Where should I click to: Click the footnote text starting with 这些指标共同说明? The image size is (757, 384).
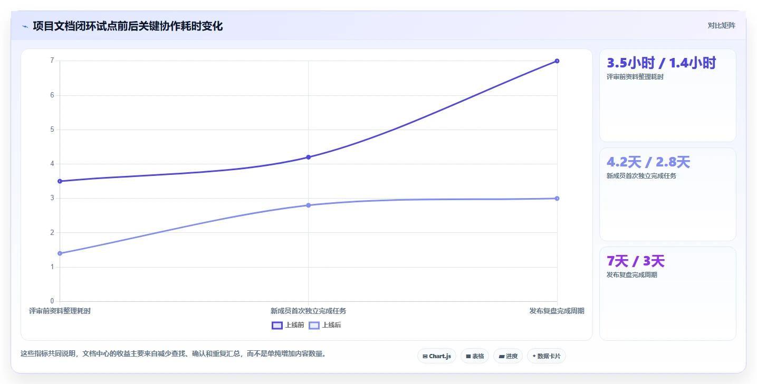(x=174, y=354)
